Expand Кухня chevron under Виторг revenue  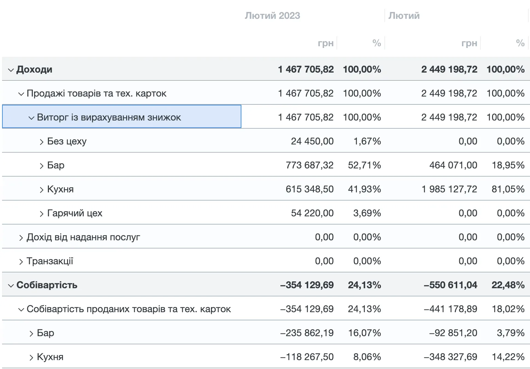click(x=42, y=190)
